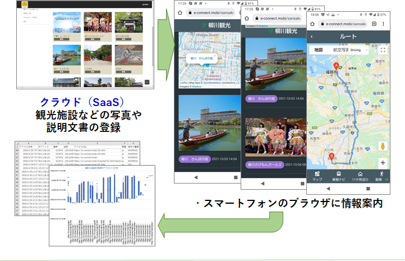
Task: Switch route map to 地図 view
Action: [x=318, y=50]
